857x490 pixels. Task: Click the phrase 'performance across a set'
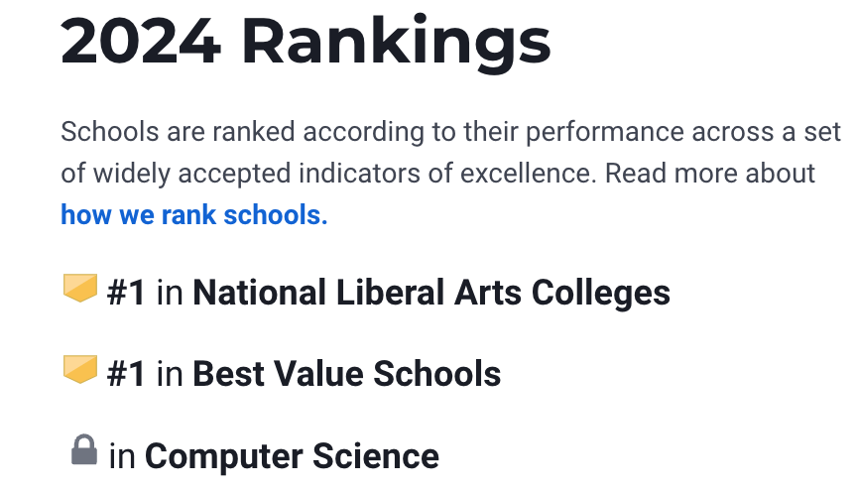[x=683, y=132]
